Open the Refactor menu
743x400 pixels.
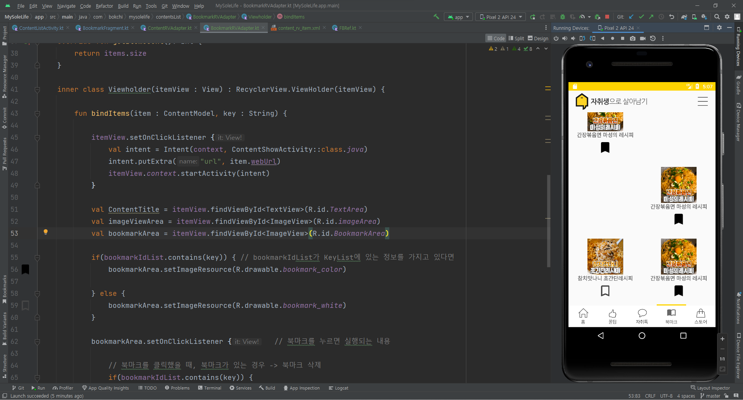pos(104,6)
